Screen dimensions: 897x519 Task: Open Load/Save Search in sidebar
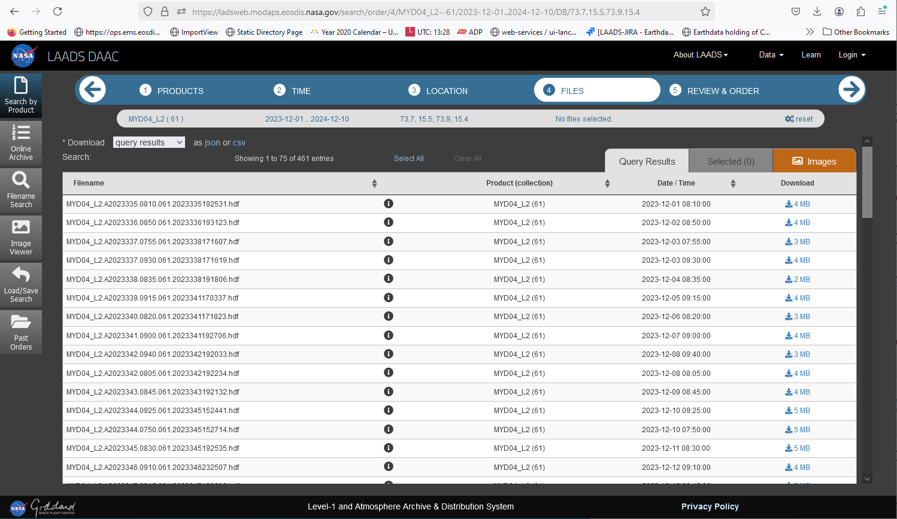21,284
